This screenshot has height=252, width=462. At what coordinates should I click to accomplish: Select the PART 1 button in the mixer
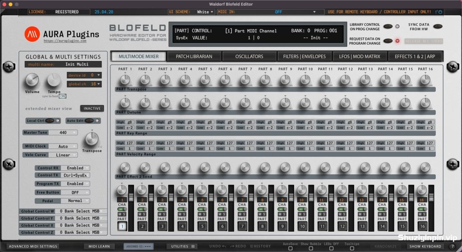[122, 226]
